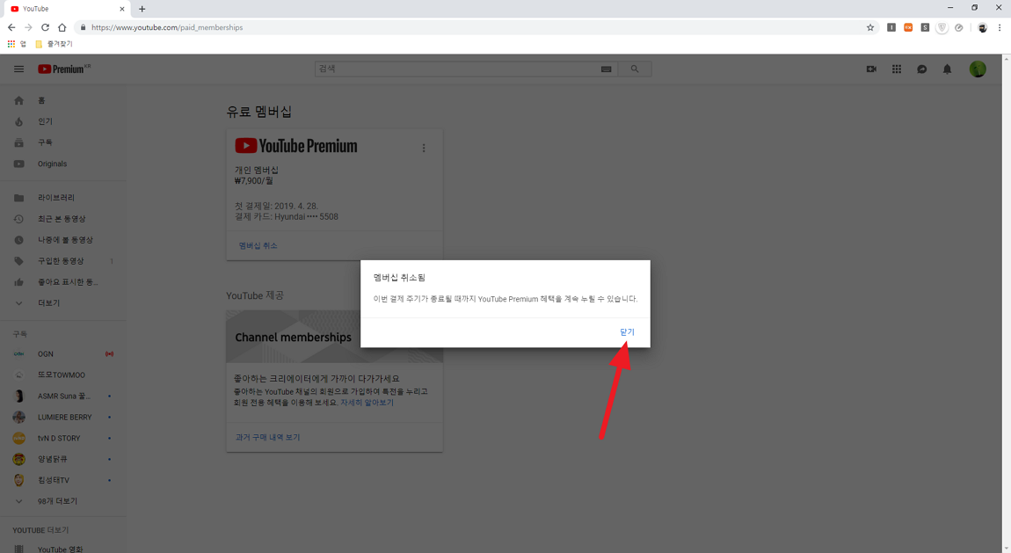Viewport: 1011px width, 553px height.
Task: Click the orange extension icon in toolbar
Action: coord(908,27)
